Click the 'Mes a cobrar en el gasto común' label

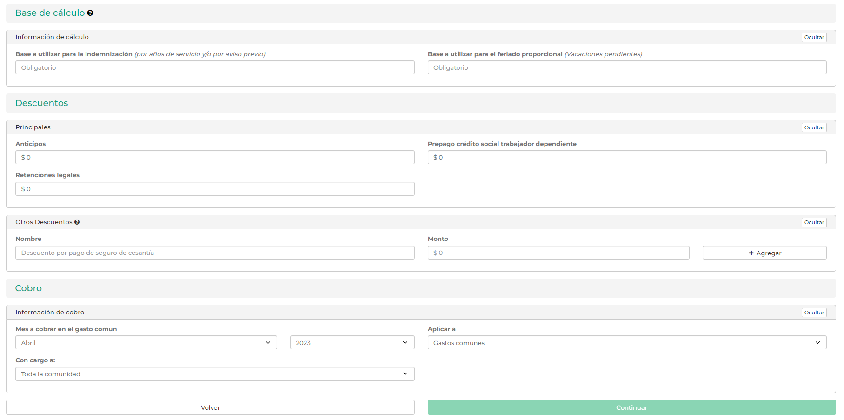(66, 329)
